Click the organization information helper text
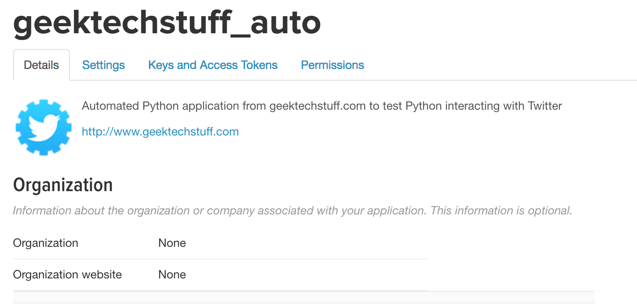Image resolution: width=637 pixels, height=305 pixels. (x=292, y=211)
